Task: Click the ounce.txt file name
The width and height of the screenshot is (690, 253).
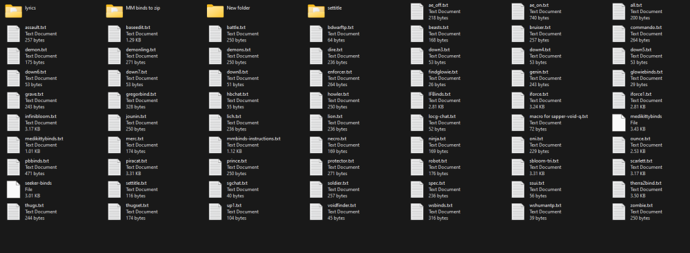Action: tap(640, 139)
